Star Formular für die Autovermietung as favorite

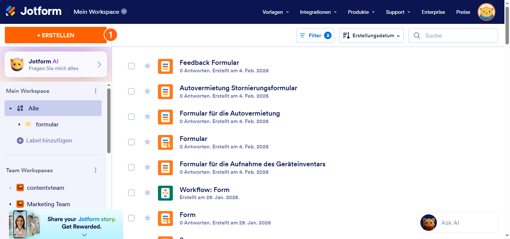tap(147, 117)
